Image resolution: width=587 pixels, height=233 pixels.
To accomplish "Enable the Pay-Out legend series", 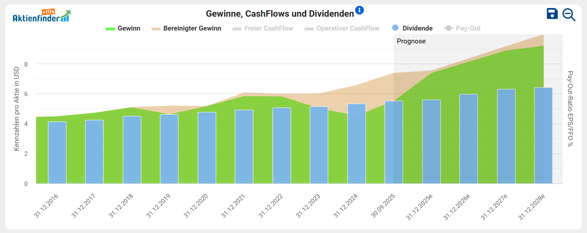I will coord(468,28).
